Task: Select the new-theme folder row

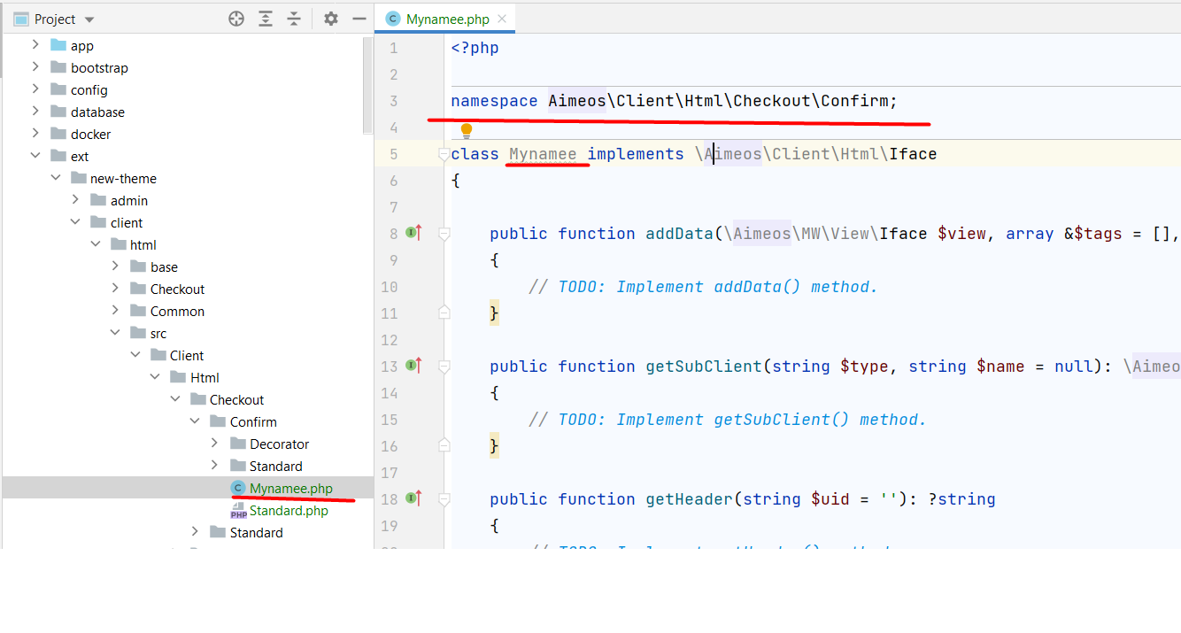Action: (x=187, y=178)
